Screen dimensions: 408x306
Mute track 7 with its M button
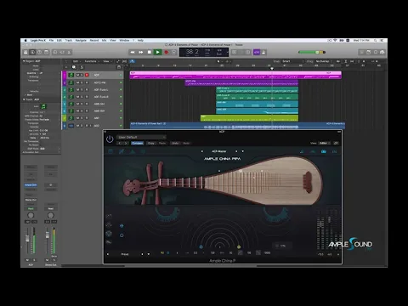point(77,118)
